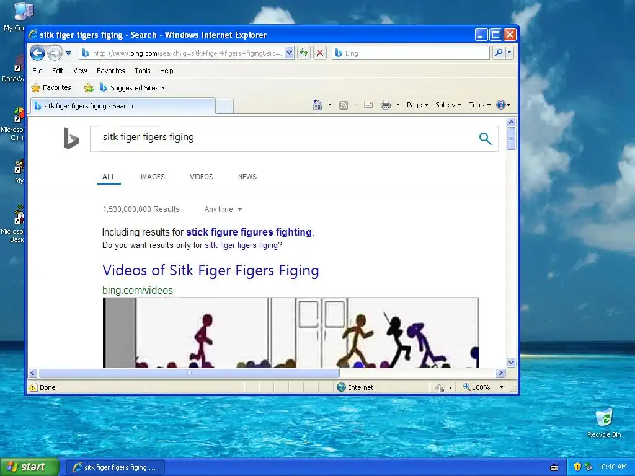The height and width of the screenshot is (476, 635).
Task: Click the 10:40 AM system clock
Action: 612,467
